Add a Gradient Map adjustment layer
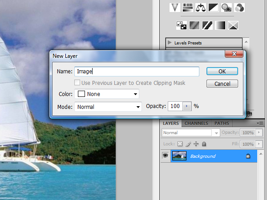 pyautogui.click(x=220, y=25)
